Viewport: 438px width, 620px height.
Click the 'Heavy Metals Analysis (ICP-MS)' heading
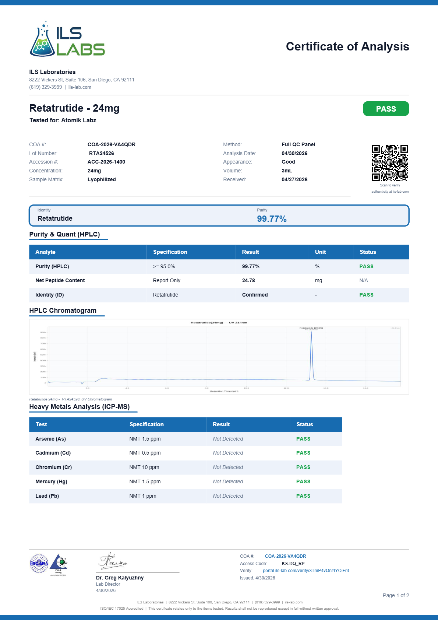tap(80, 407)
